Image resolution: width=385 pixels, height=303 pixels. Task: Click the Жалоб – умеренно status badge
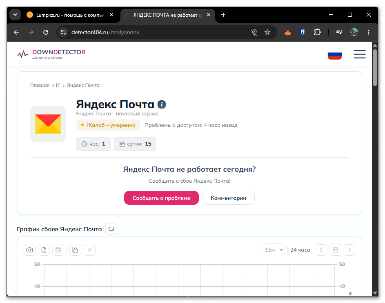pyautogui.click(x=108, y=125)
